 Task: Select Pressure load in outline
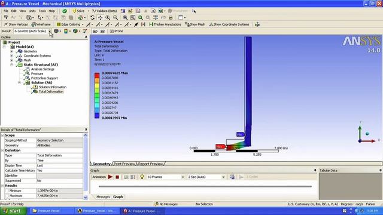coord(37,73)
